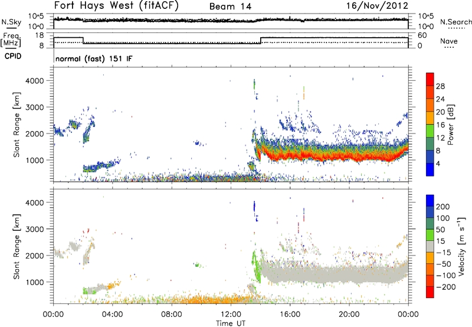Image resolution: width=472 pixels, height=327 pixels.
Task: Click the '-200' tick on Velocity colorbar
Action: tap(446, 287)
